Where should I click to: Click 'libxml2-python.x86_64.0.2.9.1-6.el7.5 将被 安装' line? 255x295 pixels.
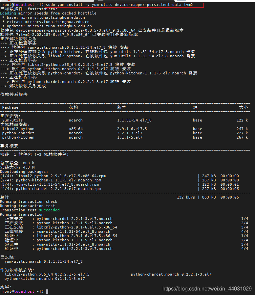68,65
